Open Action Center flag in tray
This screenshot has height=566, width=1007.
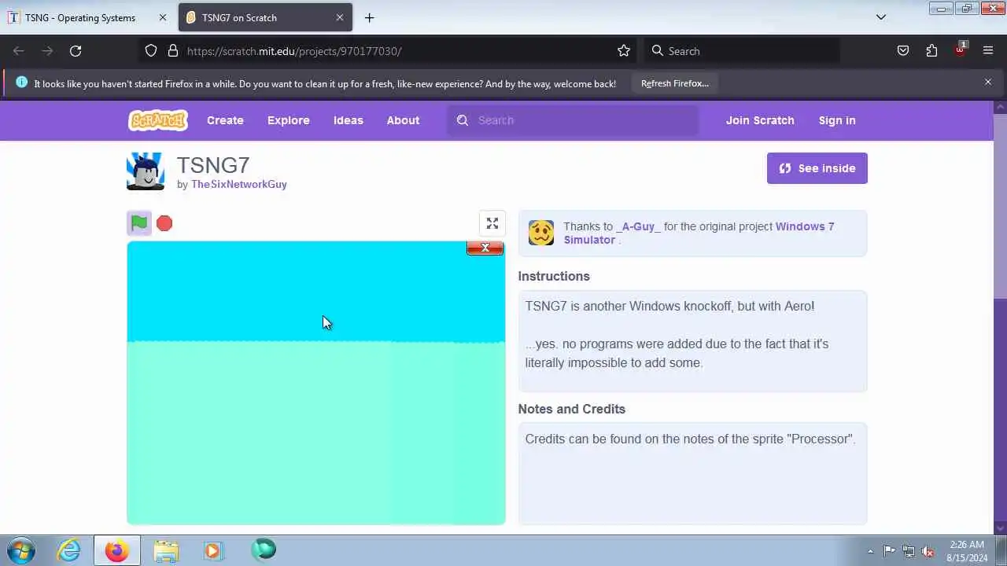coord(889,551)
